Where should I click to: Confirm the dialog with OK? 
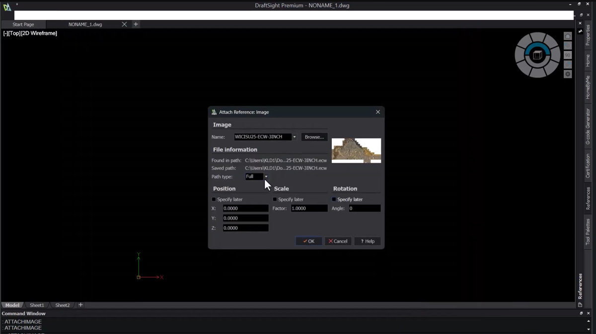pos(309,241)
